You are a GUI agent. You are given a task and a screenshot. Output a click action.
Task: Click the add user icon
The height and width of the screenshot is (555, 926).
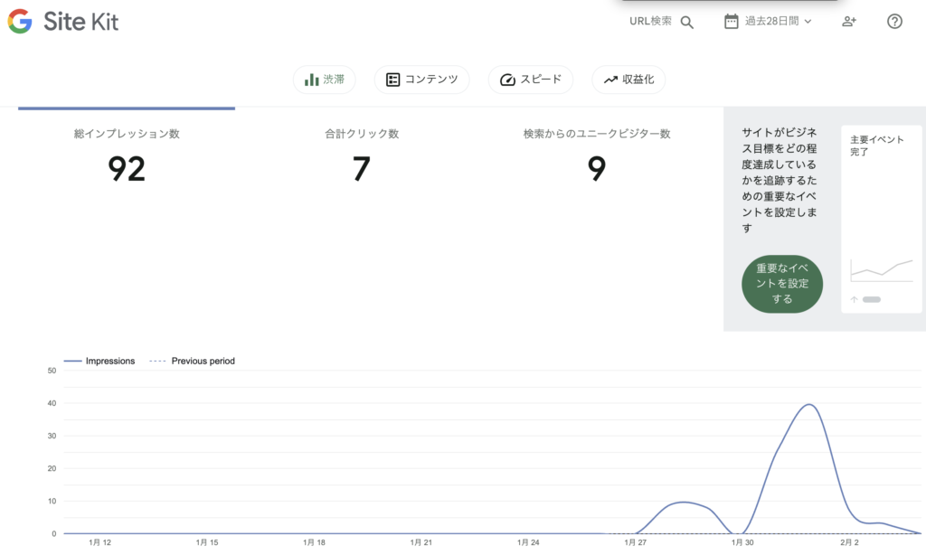849,22
